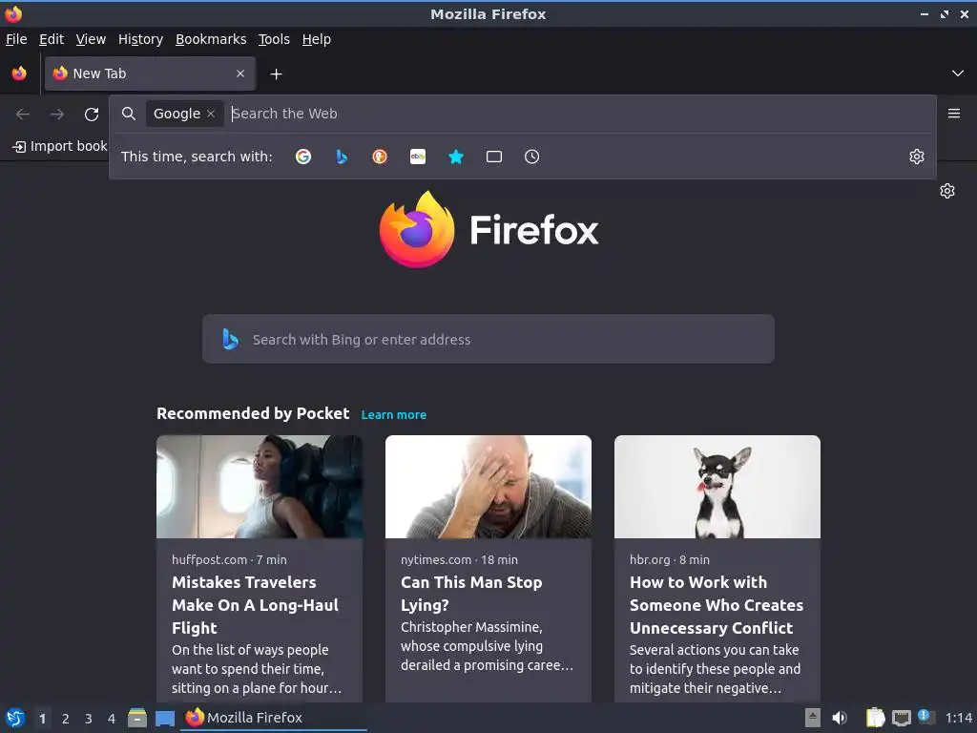This screenshot has height=733, width=977.
Task: Open airplane passenger article thumbnail
Action: 260,486
